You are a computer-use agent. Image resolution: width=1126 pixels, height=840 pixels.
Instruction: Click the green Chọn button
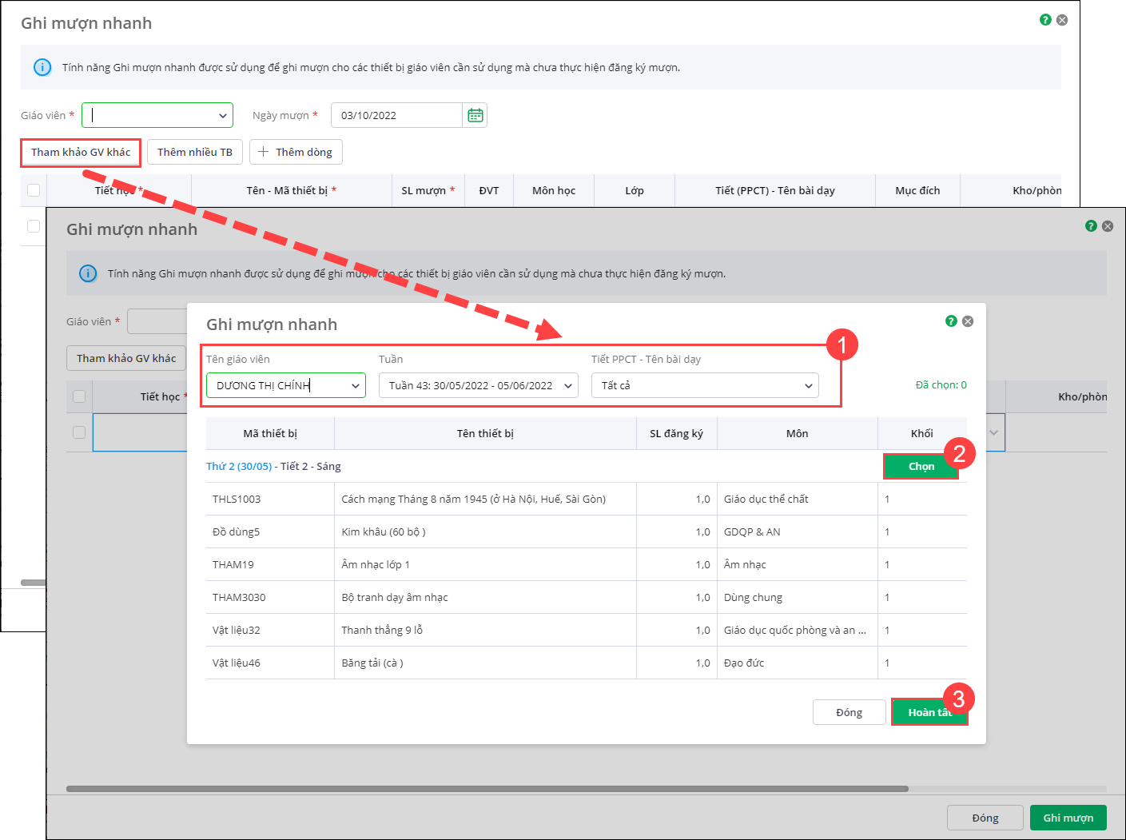coord(921,466)
